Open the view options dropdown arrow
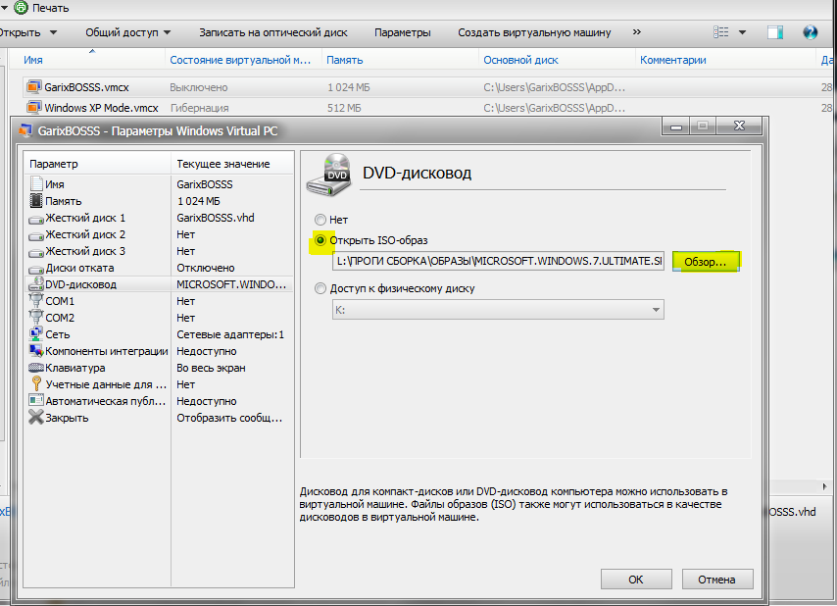Screen dimensions: 837x606 (x=742, y=32)
